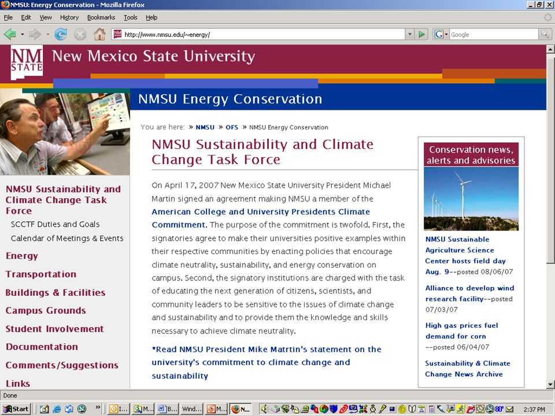The height and width of the screenshot is (416, 555).
Task: Open the Edit menu
Action: point(26,17)
